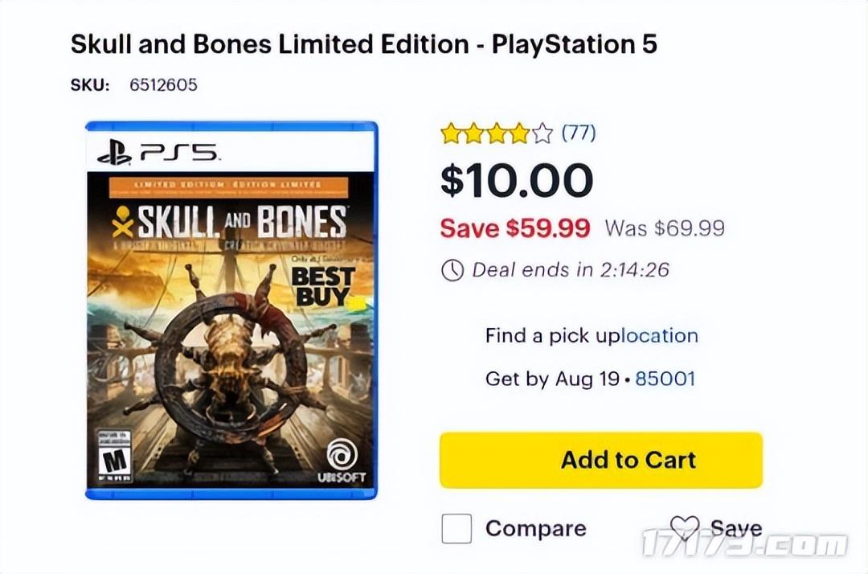
Task: Click the Compare label text
Action: tap(535, 529)
